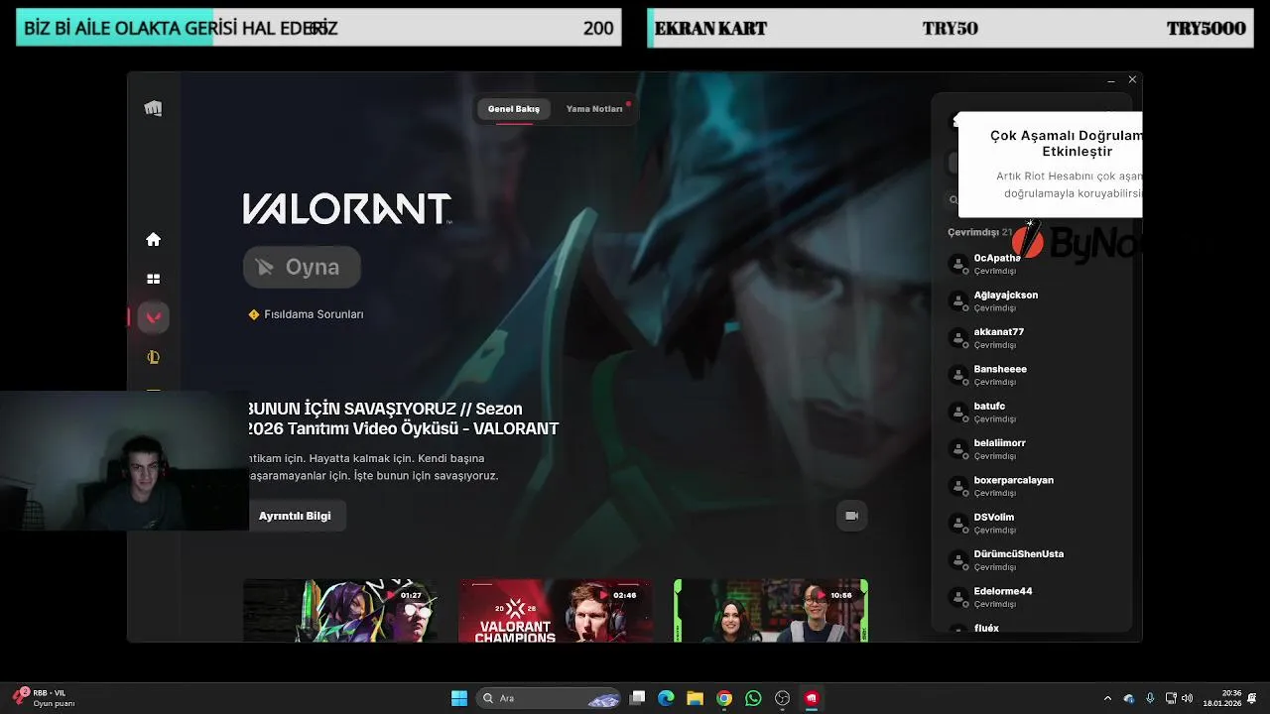Open the Yama Notları tab

(594, 109)
